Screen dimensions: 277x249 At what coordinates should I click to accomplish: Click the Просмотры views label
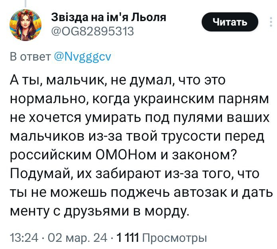174,238
